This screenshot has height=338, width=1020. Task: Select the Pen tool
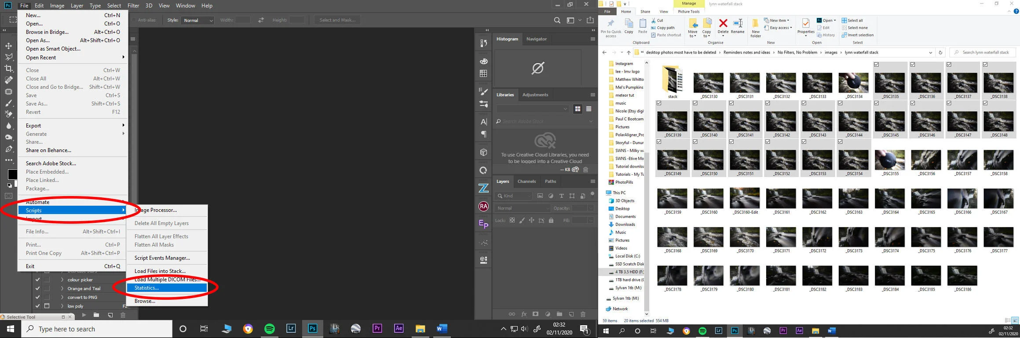tap(9, 149)
